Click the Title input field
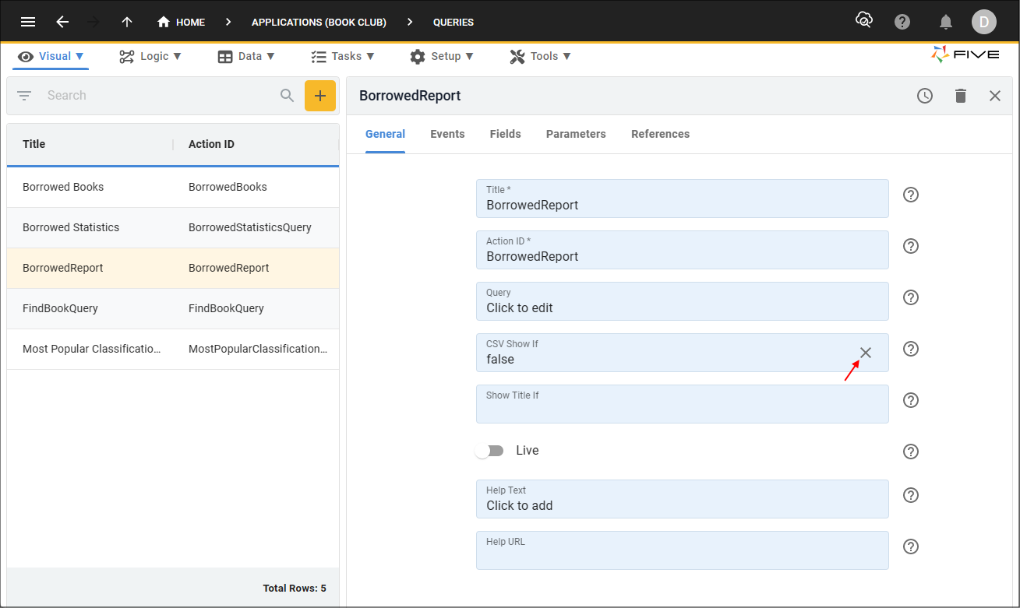 click(682, 199)
